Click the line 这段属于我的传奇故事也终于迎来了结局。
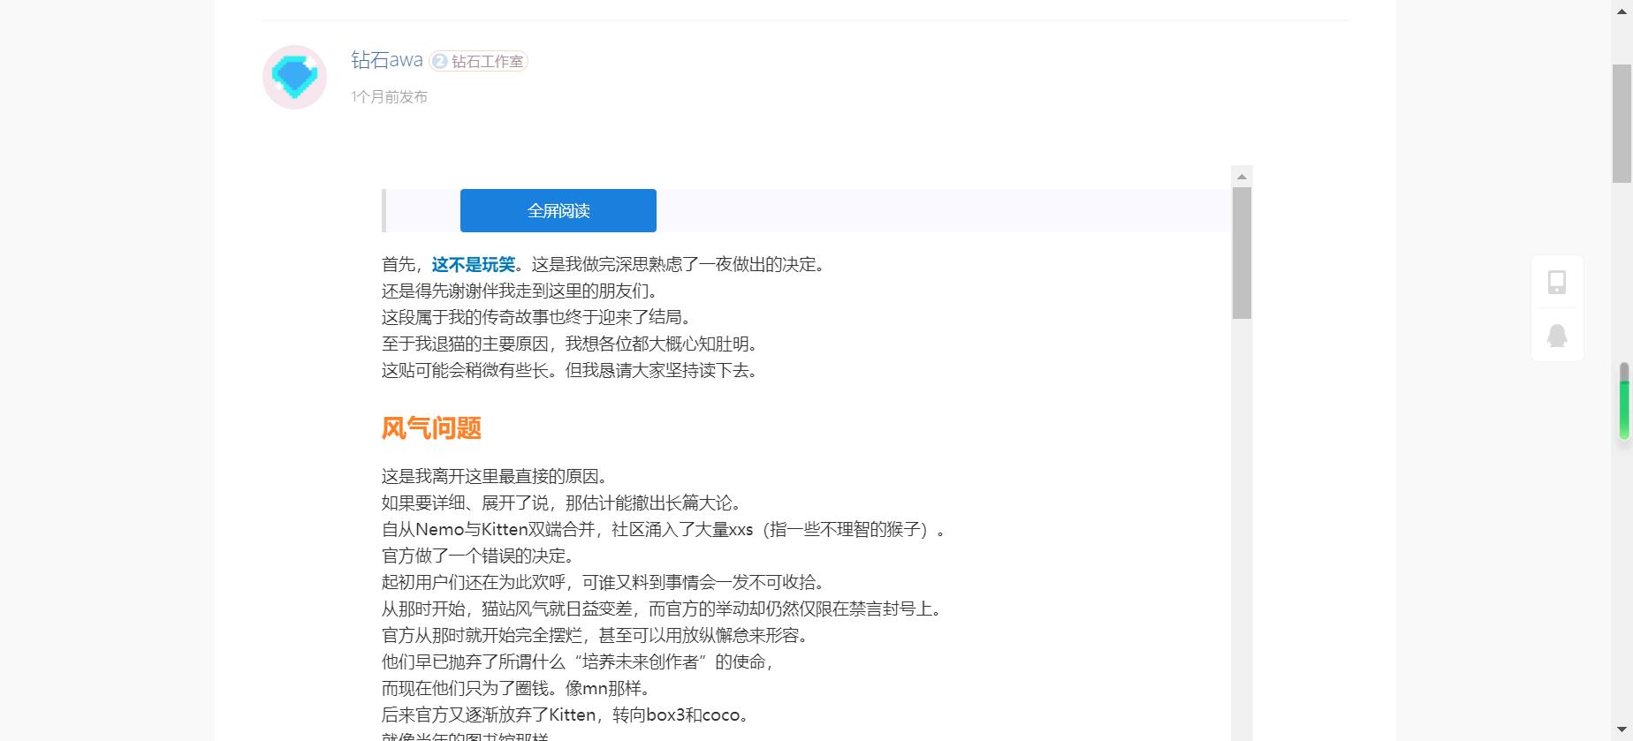Image resolution: width=1633 pixels, height=741 pixels. (x=537, y=317)
